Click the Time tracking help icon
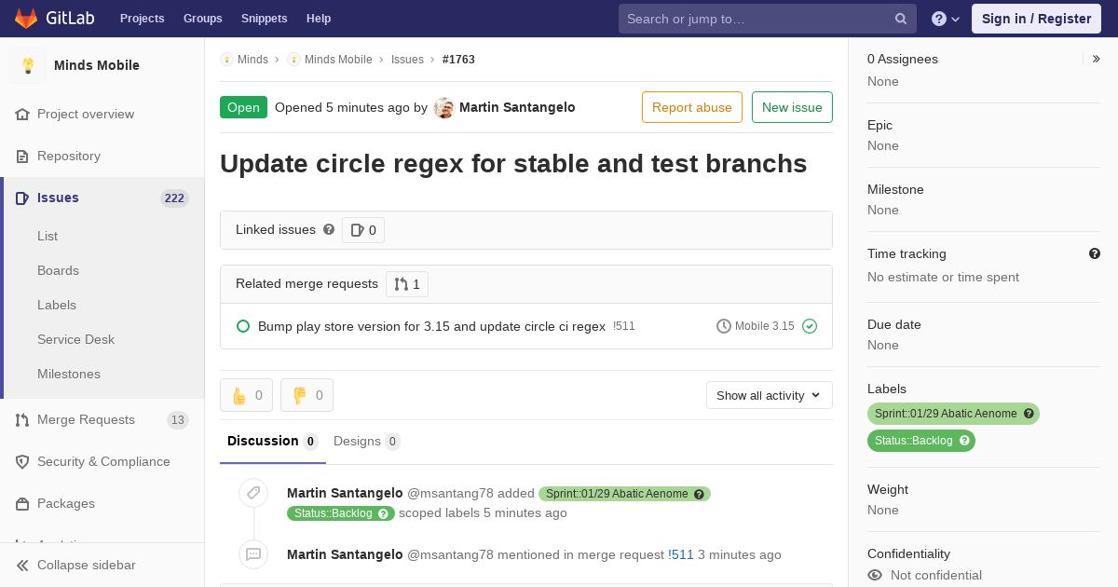Screen dimensions: 1118x587 (x=1095, y=253)
